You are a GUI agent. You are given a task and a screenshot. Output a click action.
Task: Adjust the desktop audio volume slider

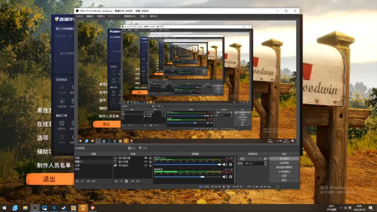[x=188, y=177]
